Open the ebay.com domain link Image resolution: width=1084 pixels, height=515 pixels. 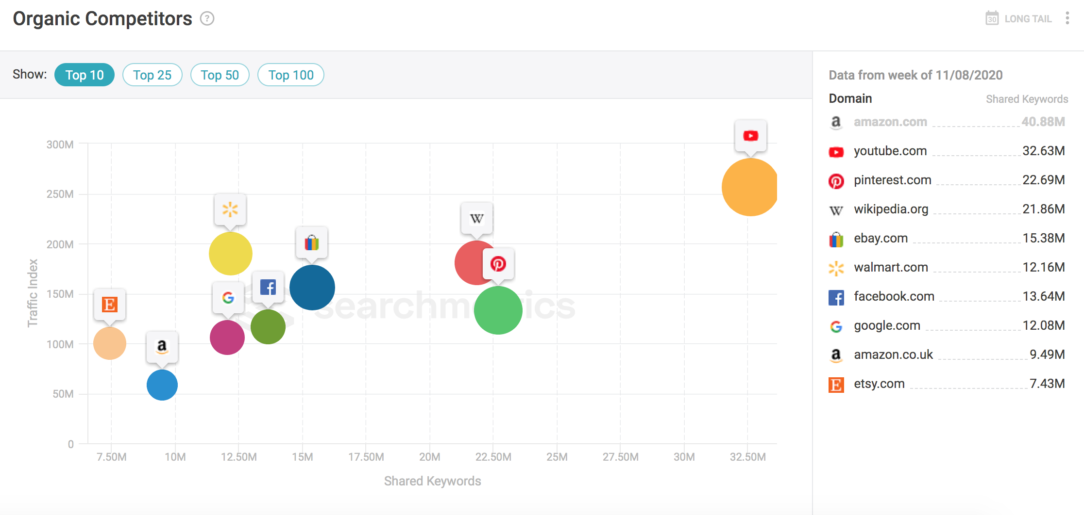[881, 238]
